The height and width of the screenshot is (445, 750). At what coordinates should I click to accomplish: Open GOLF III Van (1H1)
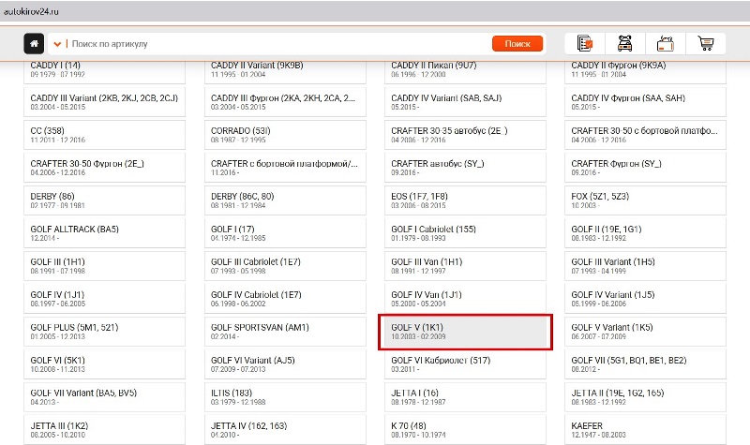coord(465,266)
